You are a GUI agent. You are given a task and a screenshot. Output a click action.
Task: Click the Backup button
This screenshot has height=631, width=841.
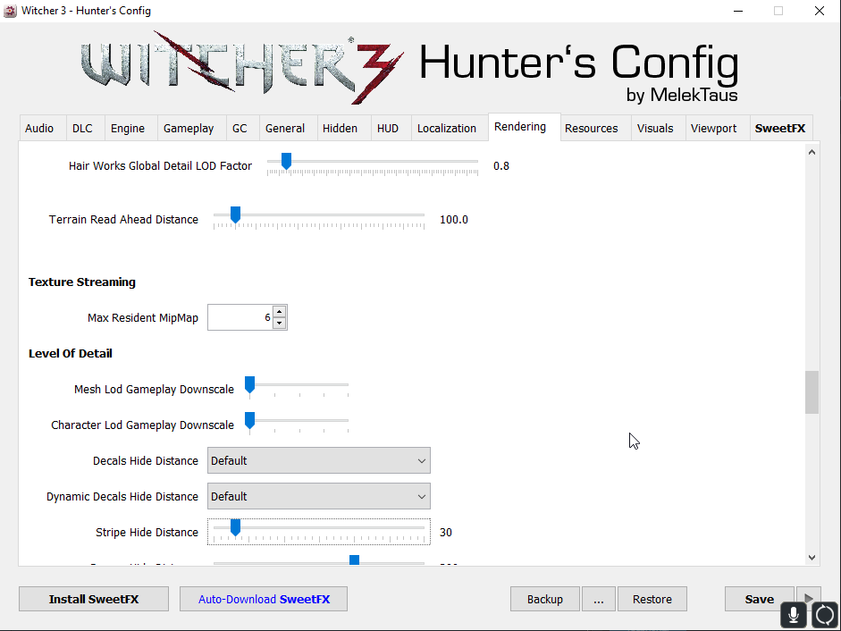(545, 599)
